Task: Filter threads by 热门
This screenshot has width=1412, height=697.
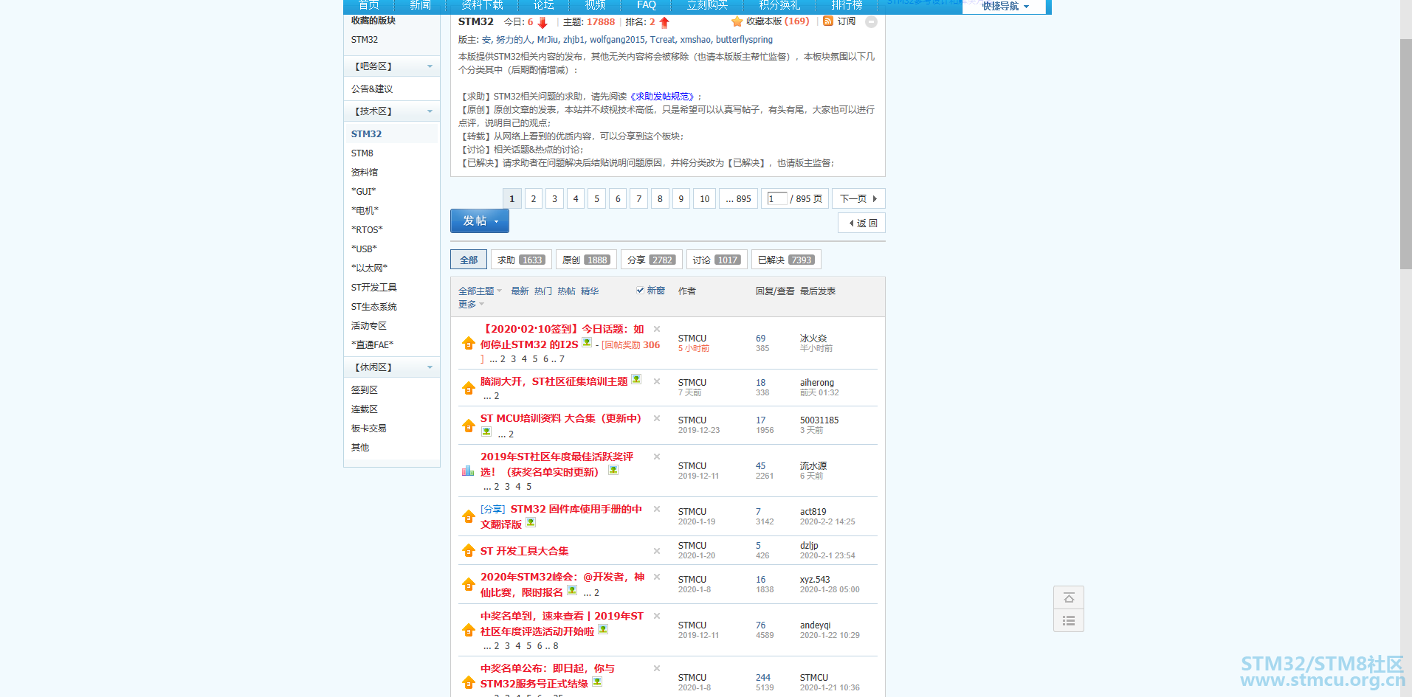Action: pos(543,291)
